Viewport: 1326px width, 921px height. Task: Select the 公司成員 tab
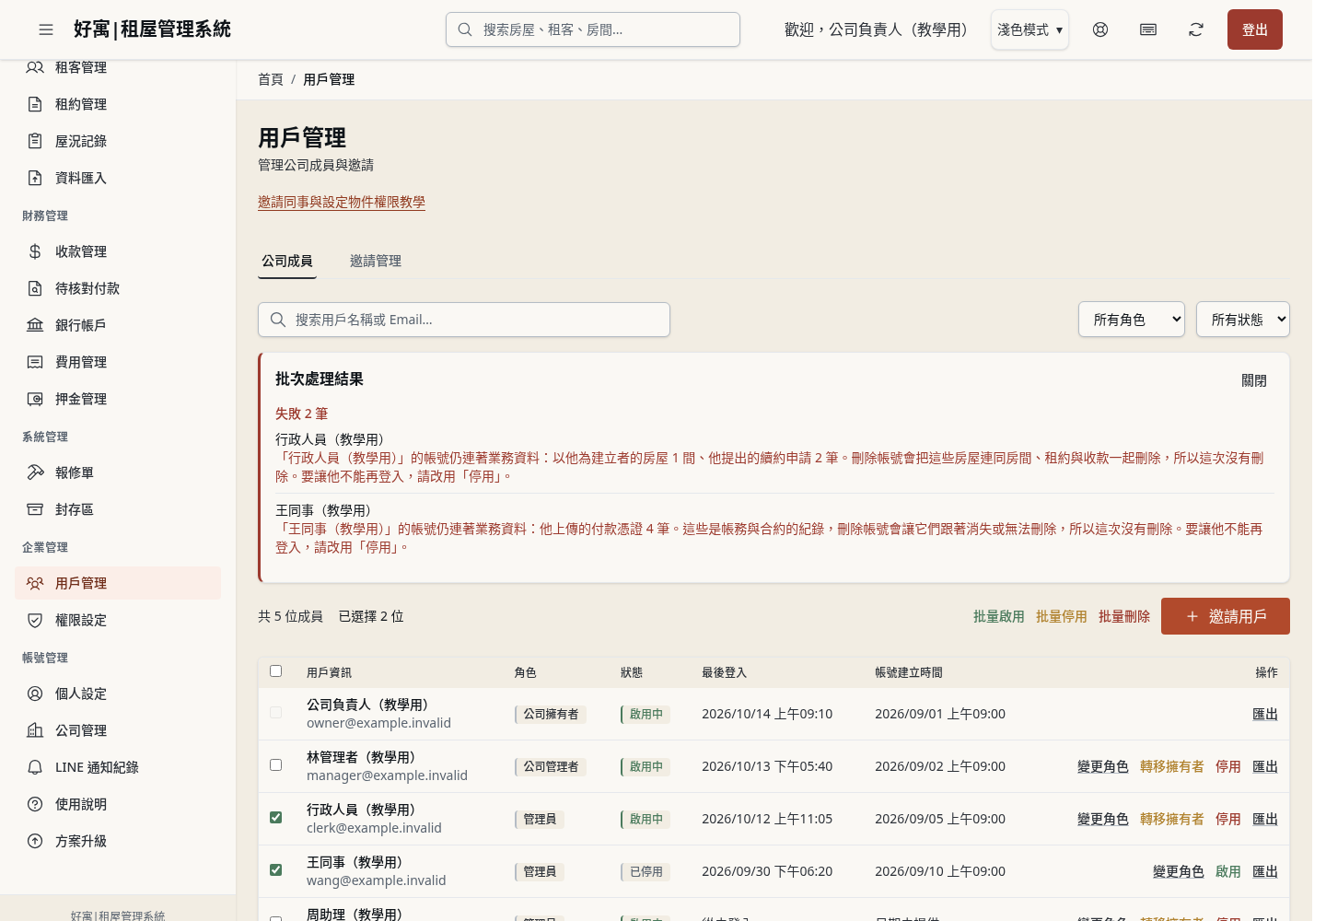(287, 261)
